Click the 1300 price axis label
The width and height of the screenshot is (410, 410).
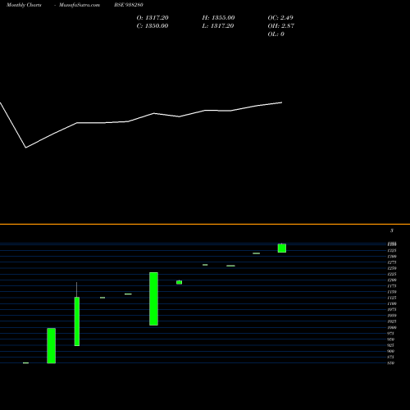tap(392, 257)
